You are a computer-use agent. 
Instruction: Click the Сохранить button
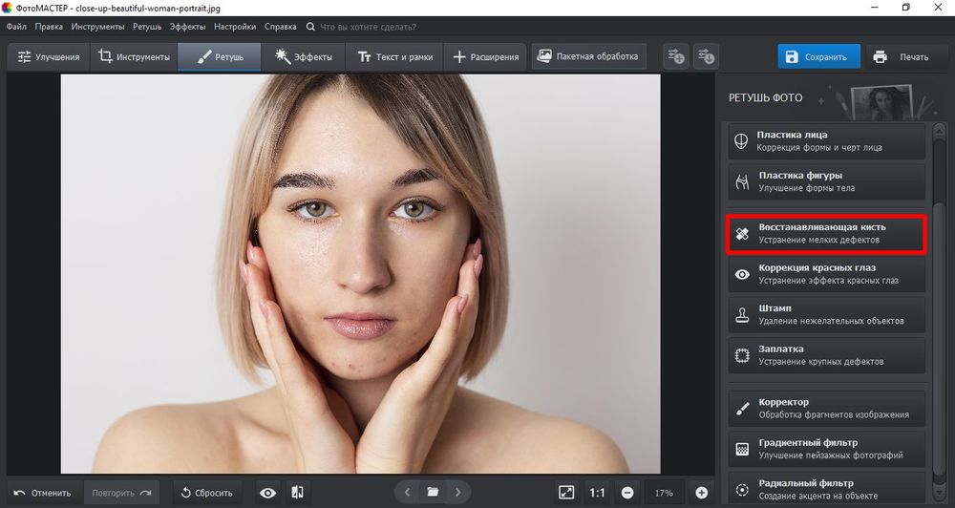coord(817,57)
